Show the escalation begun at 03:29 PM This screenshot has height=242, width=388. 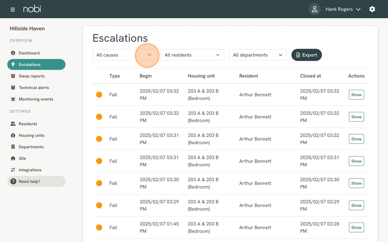(356, 205)
